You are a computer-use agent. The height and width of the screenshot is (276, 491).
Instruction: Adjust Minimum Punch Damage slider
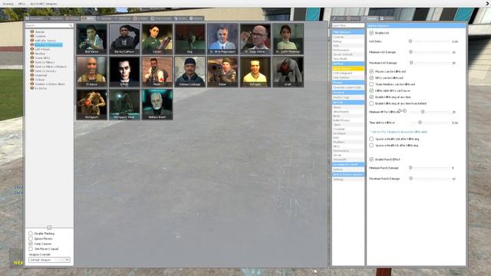410,168
